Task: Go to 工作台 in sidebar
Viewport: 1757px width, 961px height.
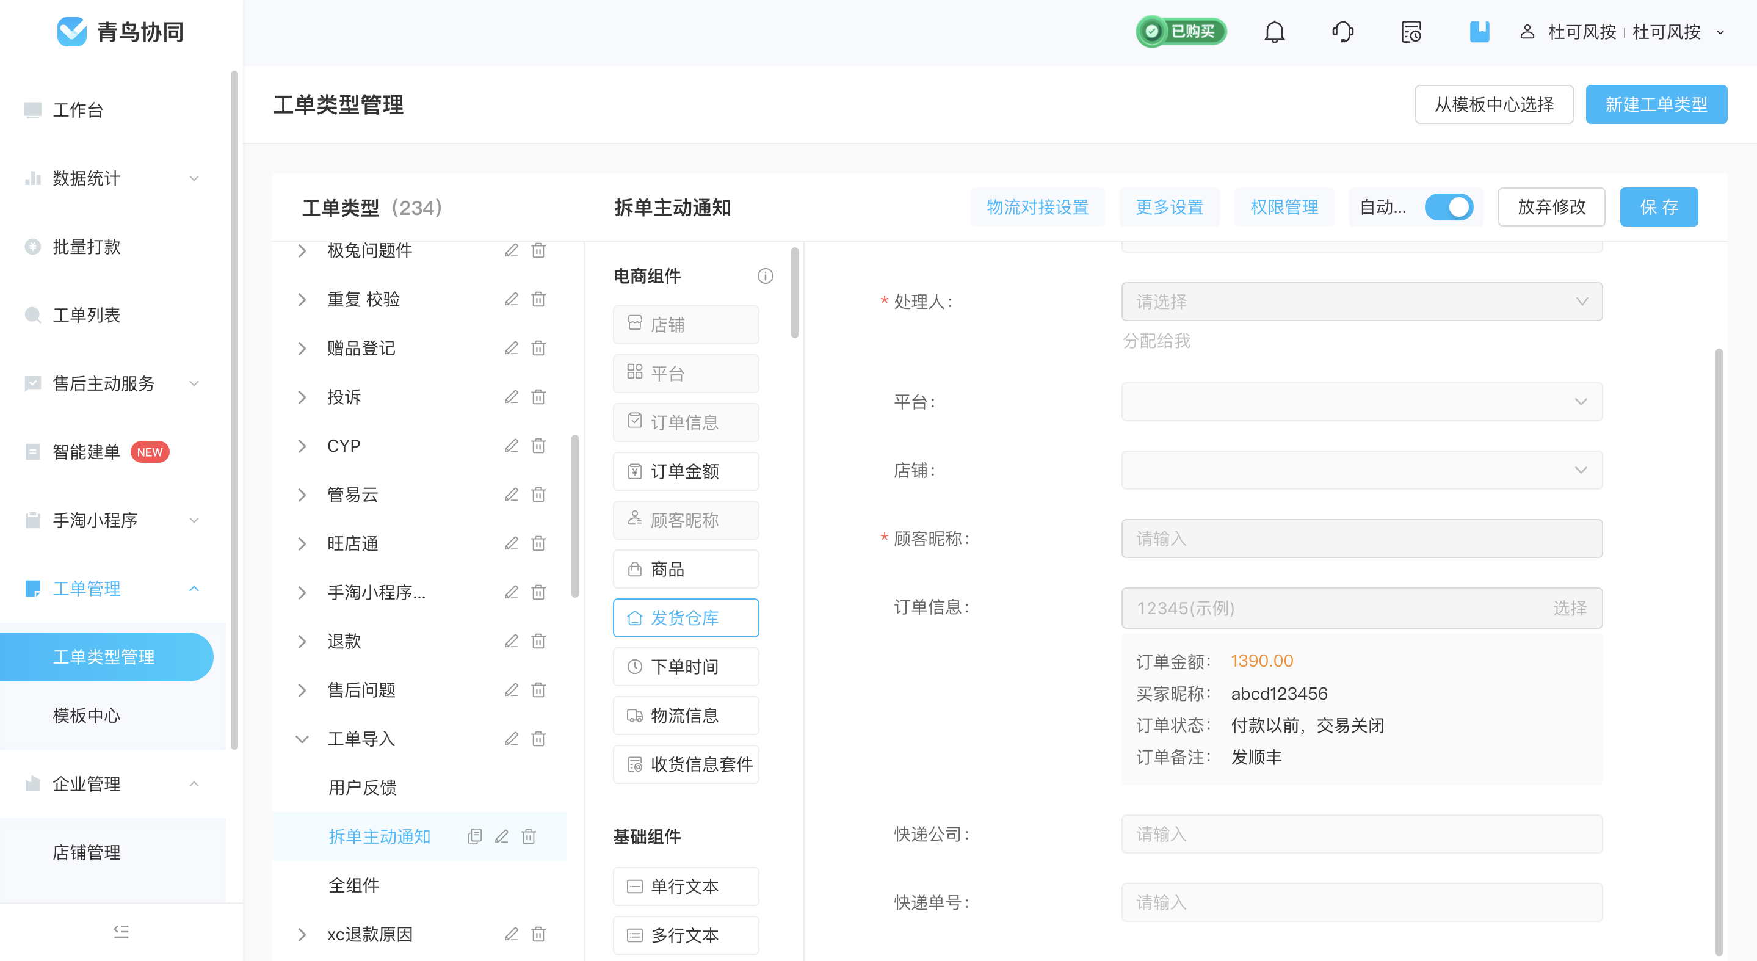Action: (77, 110)
